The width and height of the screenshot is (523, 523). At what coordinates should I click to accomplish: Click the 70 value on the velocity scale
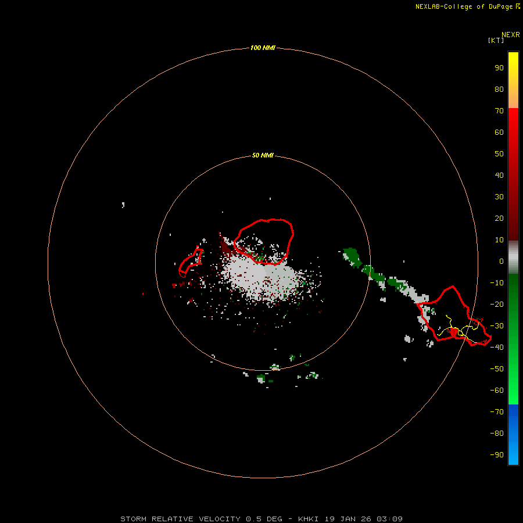499,111
